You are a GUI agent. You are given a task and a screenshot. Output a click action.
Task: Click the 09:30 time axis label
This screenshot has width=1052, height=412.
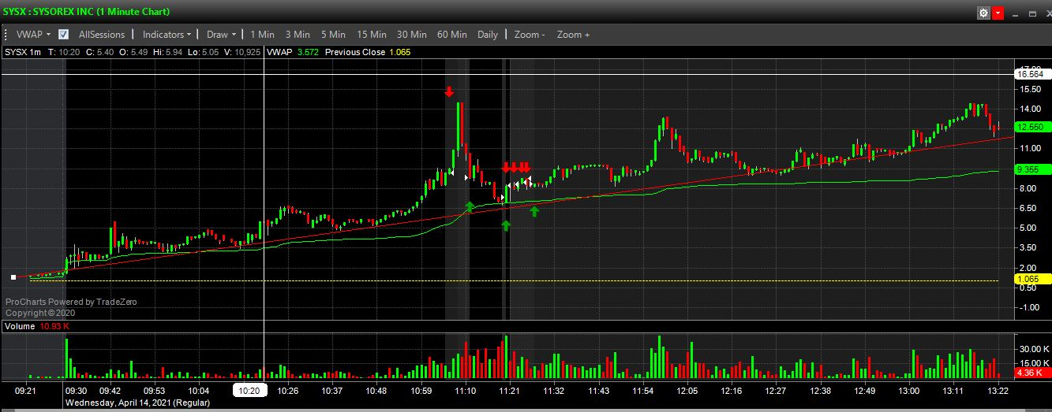coord(76,391)
